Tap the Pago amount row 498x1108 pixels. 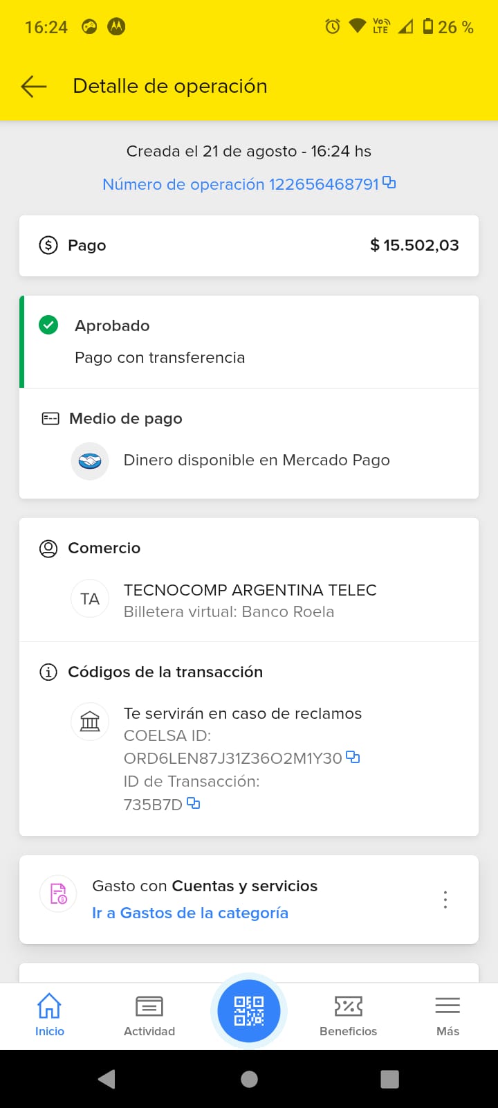(249, 245)
